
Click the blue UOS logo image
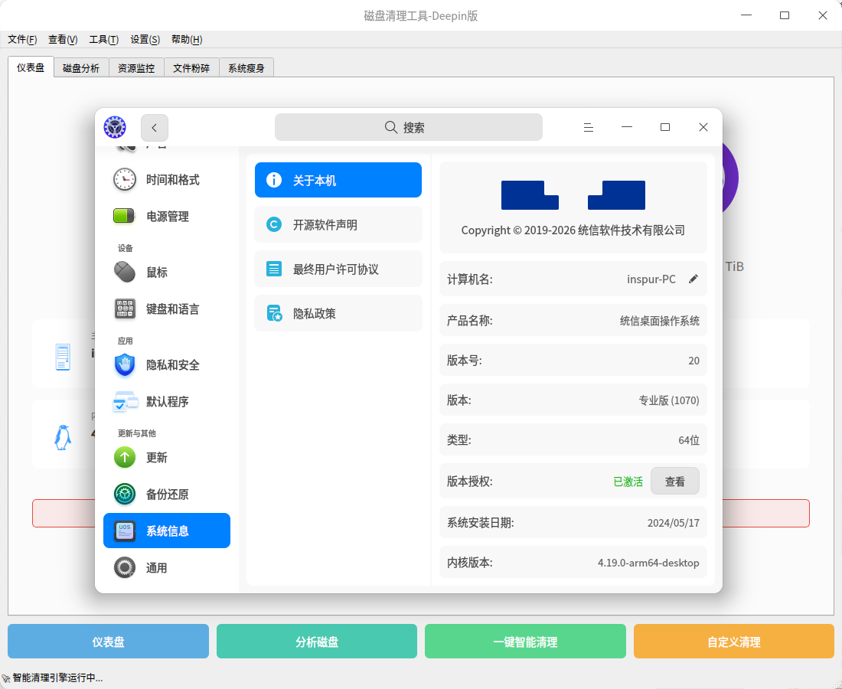(x=573, y=195)
